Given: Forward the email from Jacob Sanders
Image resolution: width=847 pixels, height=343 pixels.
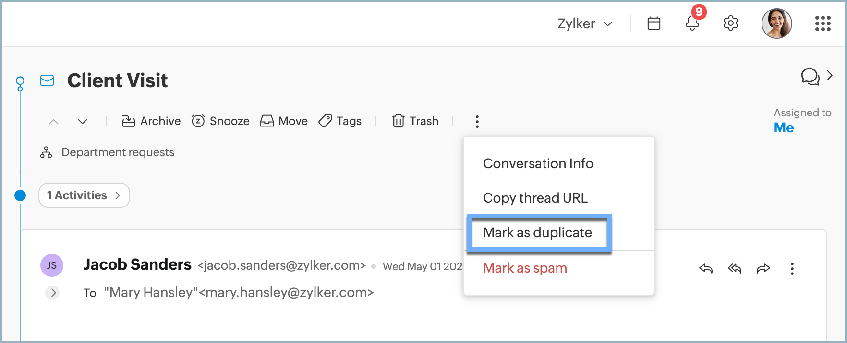Looking at the screenshot, I should (x=763, y=268).
